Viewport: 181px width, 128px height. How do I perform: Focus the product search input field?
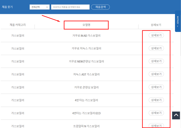70,7
